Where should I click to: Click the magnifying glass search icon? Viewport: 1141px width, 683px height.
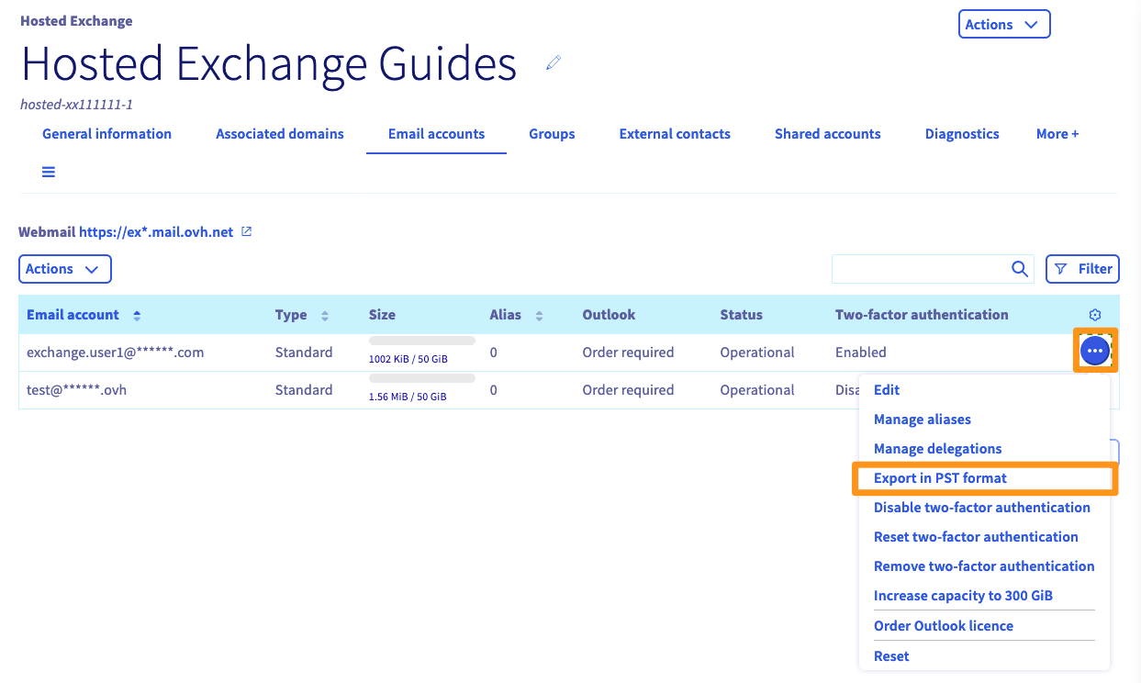pos(1019,269)
